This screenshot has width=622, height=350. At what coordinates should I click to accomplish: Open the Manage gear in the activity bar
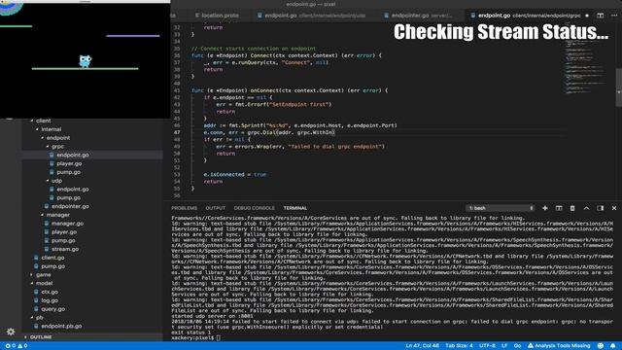(11, 332)
